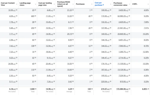Click the icon beside 20 purchases
The width and height of the screenshot is (150, 95).
tap(92, 28)
